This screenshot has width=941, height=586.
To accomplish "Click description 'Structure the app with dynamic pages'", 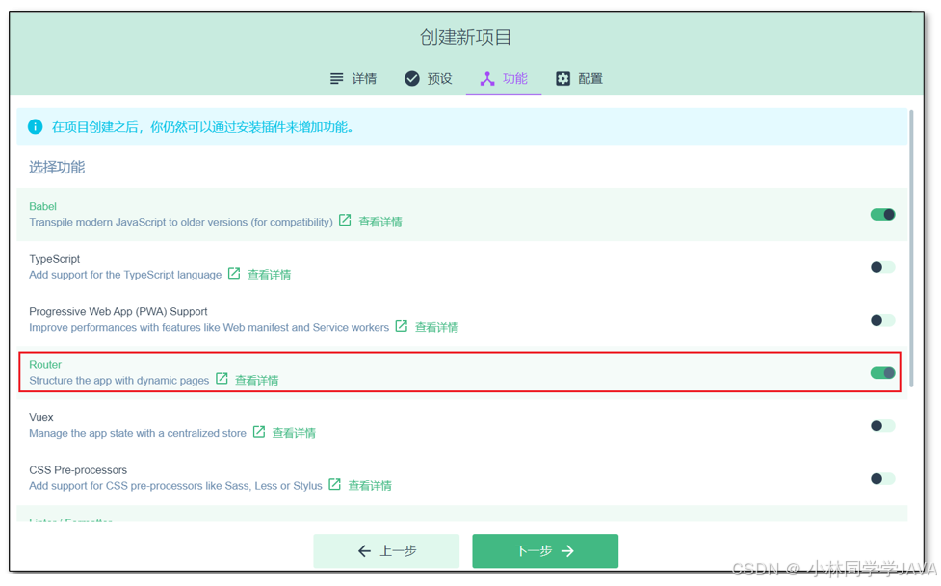I will [118, 380].
